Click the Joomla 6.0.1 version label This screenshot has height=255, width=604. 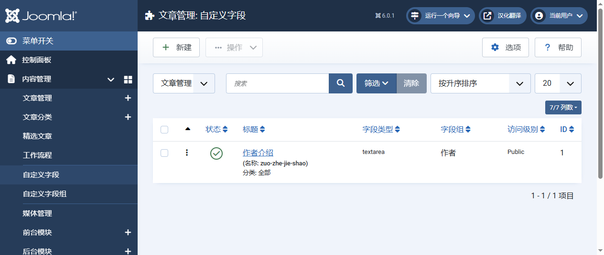point(385,16)
